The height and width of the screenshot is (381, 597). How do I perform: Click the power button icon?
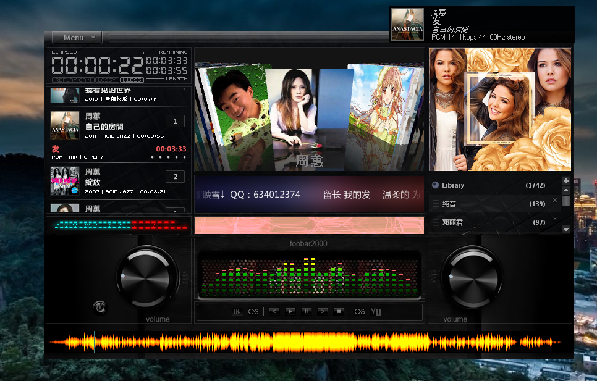point(100,308)
